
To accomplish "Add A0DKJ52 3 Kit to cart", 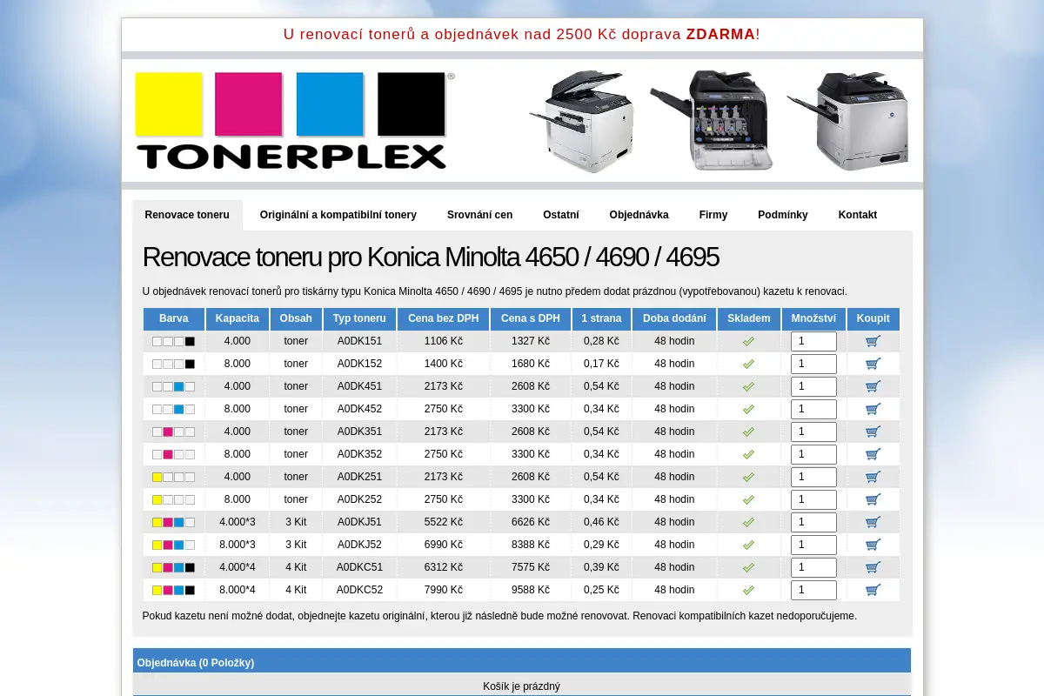I will pos(873,545).
